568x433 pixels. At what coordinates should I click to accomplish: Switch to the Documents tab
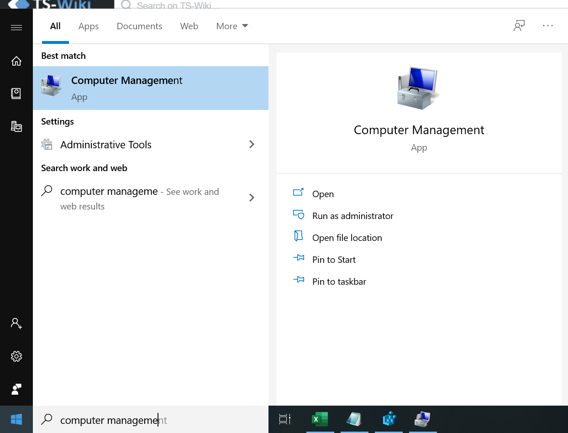(x=139, y=26)
